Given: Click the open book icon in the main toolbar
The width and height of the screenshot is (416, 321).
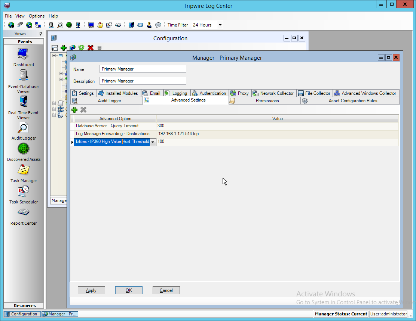Looking at the screenshot, I should tap(118, 25).
